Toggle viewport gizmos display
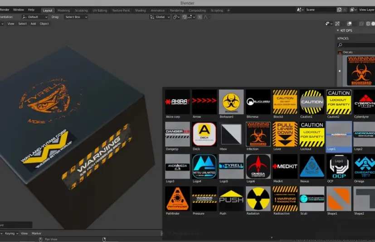Viewport: 375px width, 242px height. point(337,24)
